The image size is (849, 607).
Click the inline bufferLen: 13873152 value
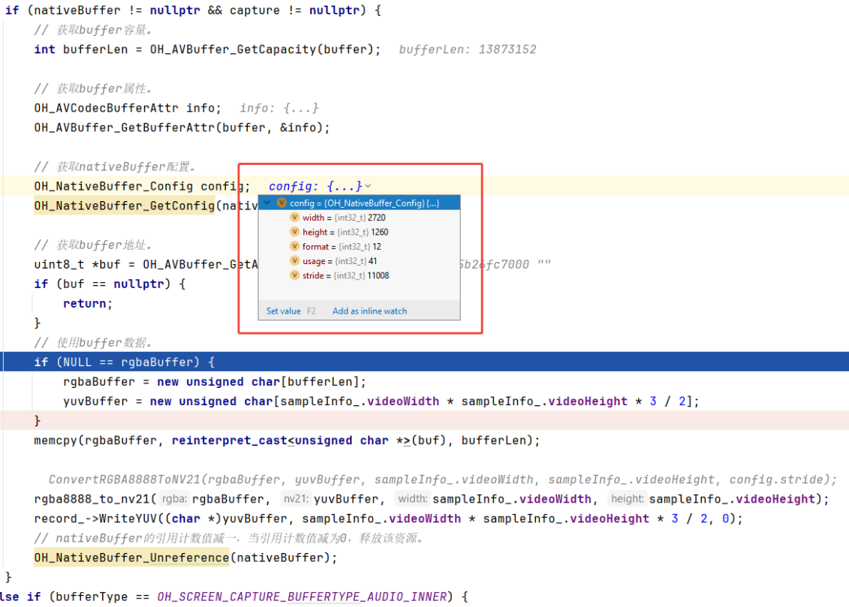[x=467, y=50]
